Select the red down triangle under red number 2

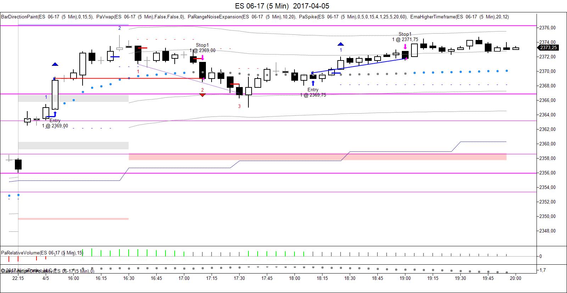202,95
